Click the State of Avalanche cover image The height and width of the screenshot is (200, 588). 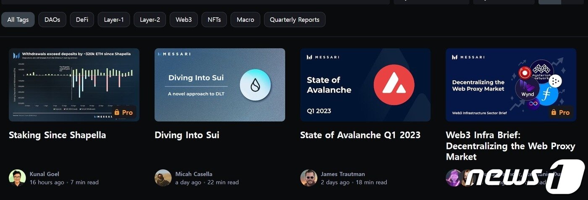point(365,85)
